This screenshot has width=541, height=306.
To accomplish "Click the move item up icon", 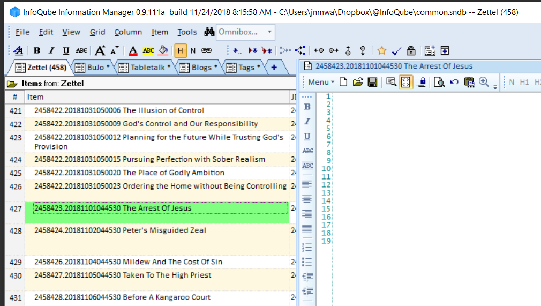I will tap(348, 51).
